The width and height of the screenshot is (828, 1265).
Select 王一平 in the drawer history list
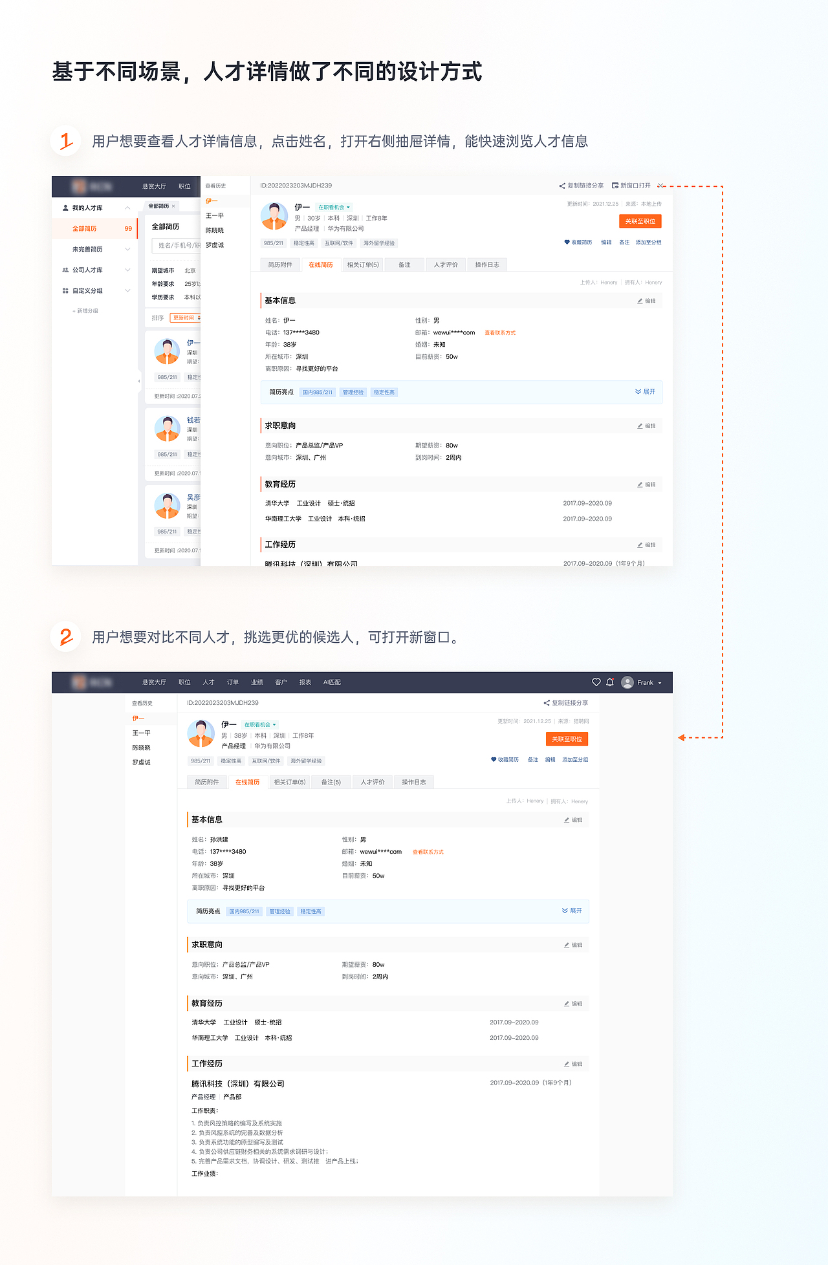pos(215,216)
